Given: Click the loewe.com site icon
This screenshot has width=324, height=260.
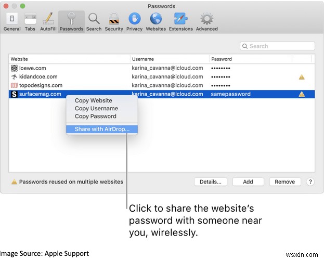Looking at the screenshot, I should pos(14,68).
